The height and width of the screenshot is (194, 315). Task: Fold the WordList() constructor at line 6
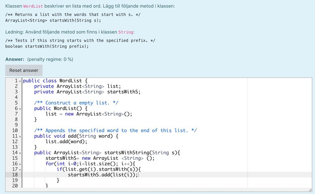point(20,109)
